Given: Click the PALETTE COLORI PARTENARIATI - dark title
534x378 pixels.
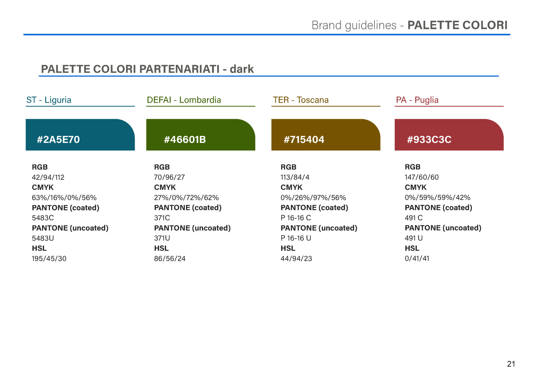Looking at the screenshot, I should click(x=147, y=69).
